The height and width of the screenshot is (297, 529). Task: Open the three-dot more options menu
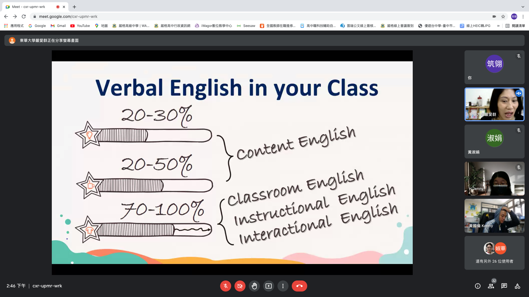(283, 286)
